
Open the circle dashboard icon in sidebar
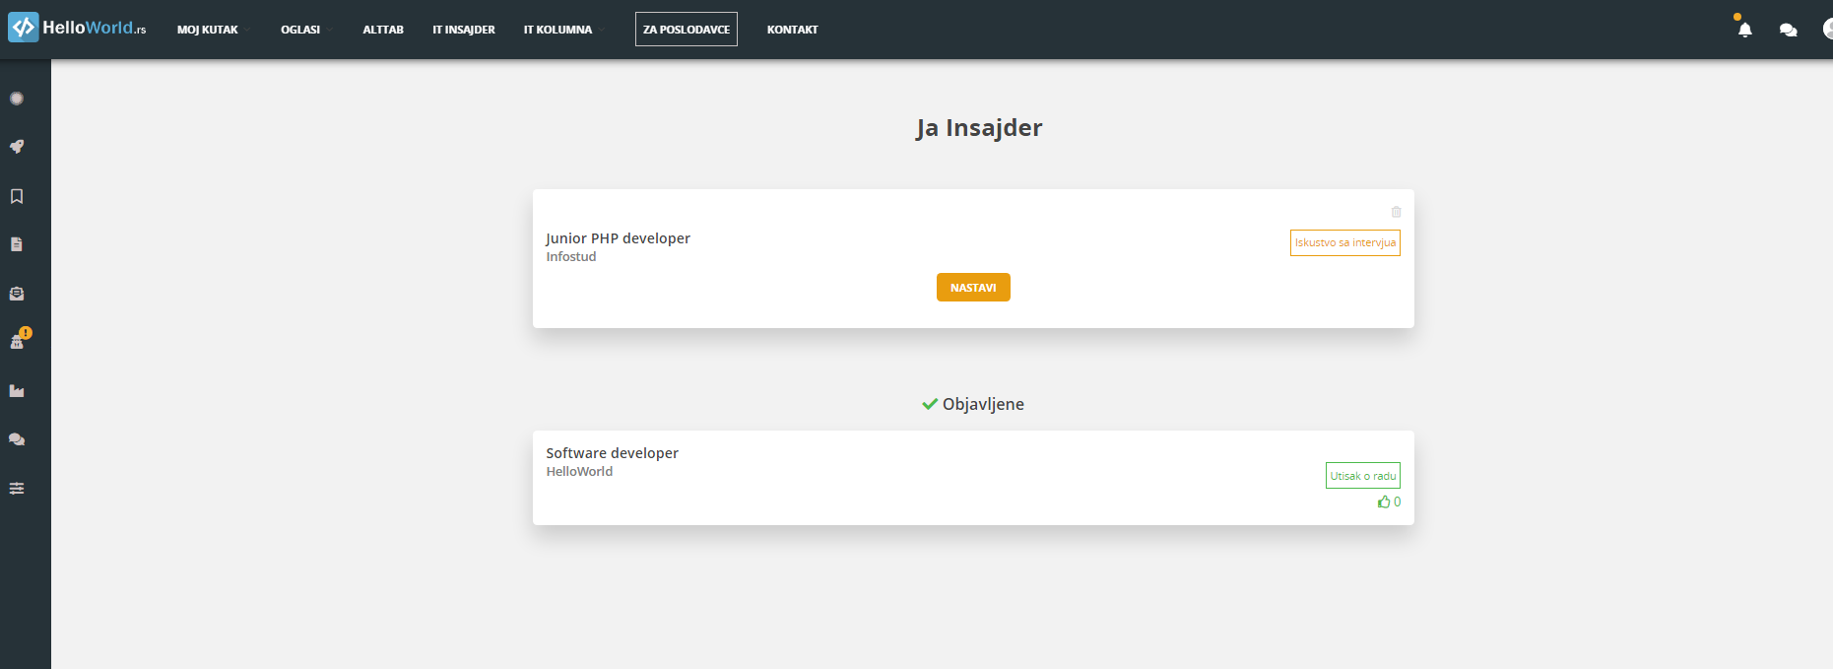[17, 99]
